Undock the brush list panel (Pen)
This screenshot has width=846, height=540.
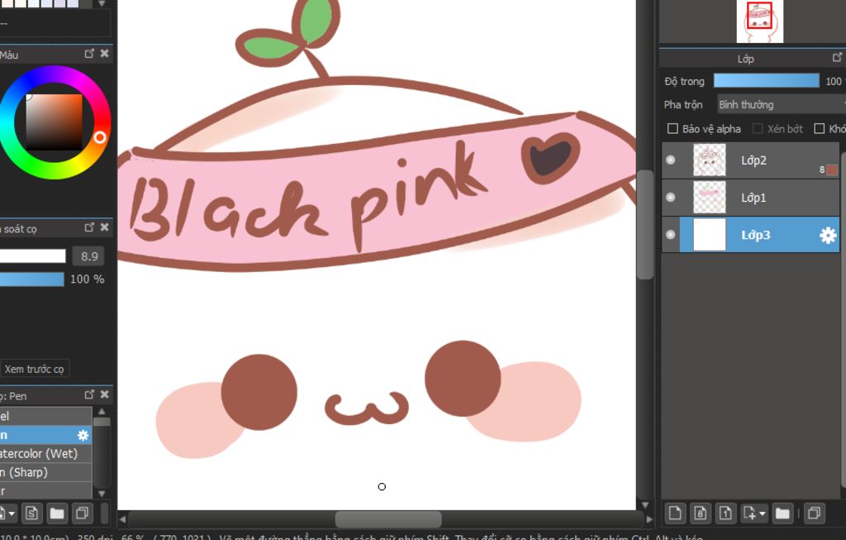(x=89, y=394)
